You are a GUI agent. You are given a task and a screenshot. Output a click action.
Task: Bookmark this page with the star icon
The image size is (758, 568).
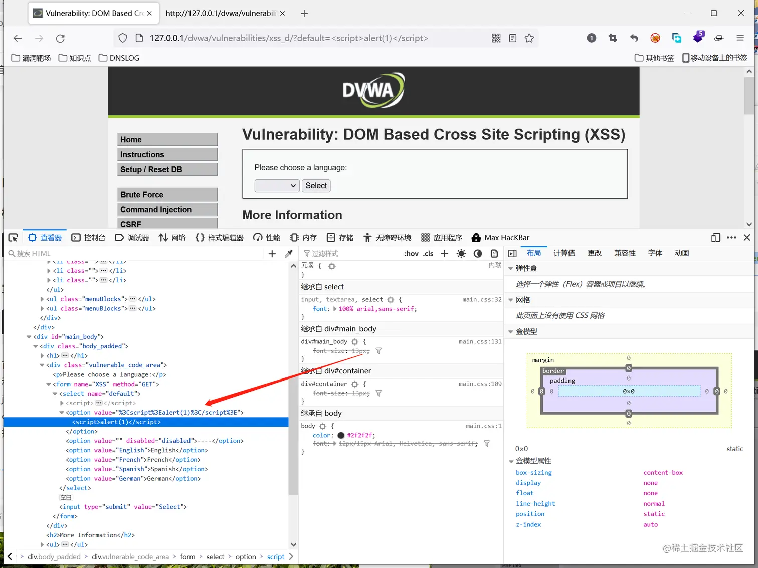pos(529,38)
